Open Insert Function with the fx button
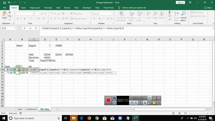Image resolution: width=215 pixels, height=121 pixels. (x=36, y=28)
